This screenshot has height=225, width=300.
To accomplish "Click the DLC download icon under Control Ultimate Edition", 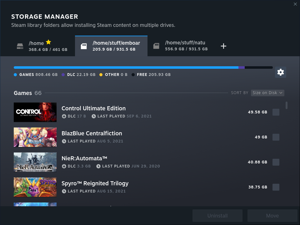I will click(64, 116).
